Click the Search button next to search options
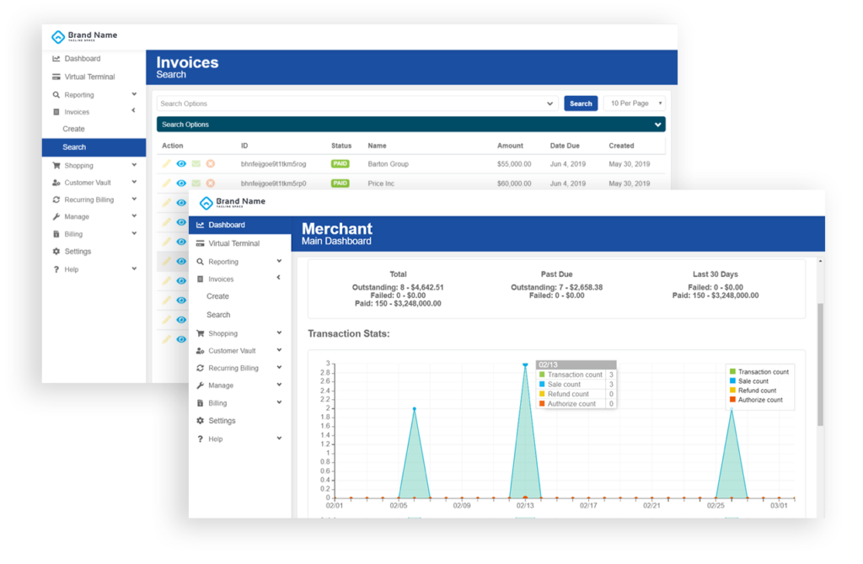Image resolution: width=863 pixels, height=564 pixels. pos(581,103)
